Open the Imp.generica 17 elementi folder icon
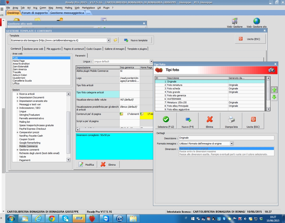The width and height of the screenshot is (285, 223). 122,114
